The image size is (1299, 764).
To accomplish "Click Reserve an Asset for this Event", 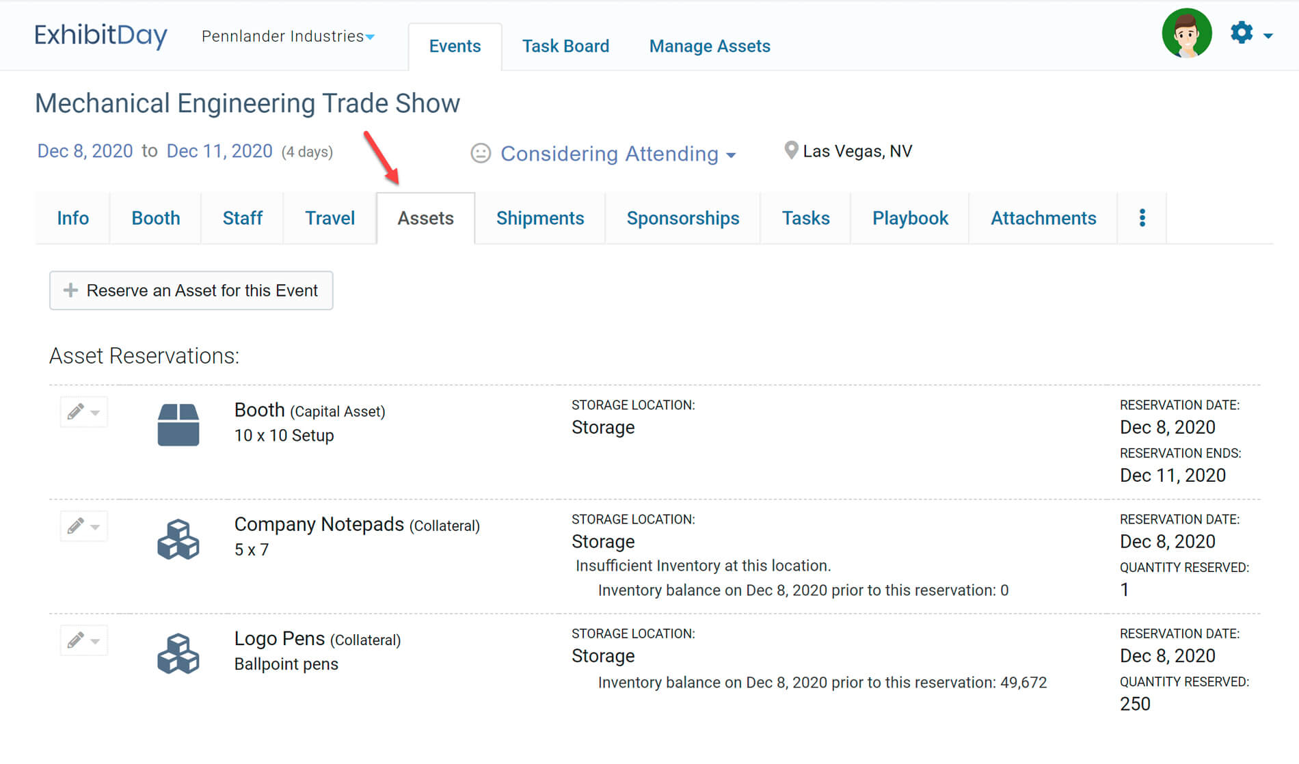I will pos(191,290).
